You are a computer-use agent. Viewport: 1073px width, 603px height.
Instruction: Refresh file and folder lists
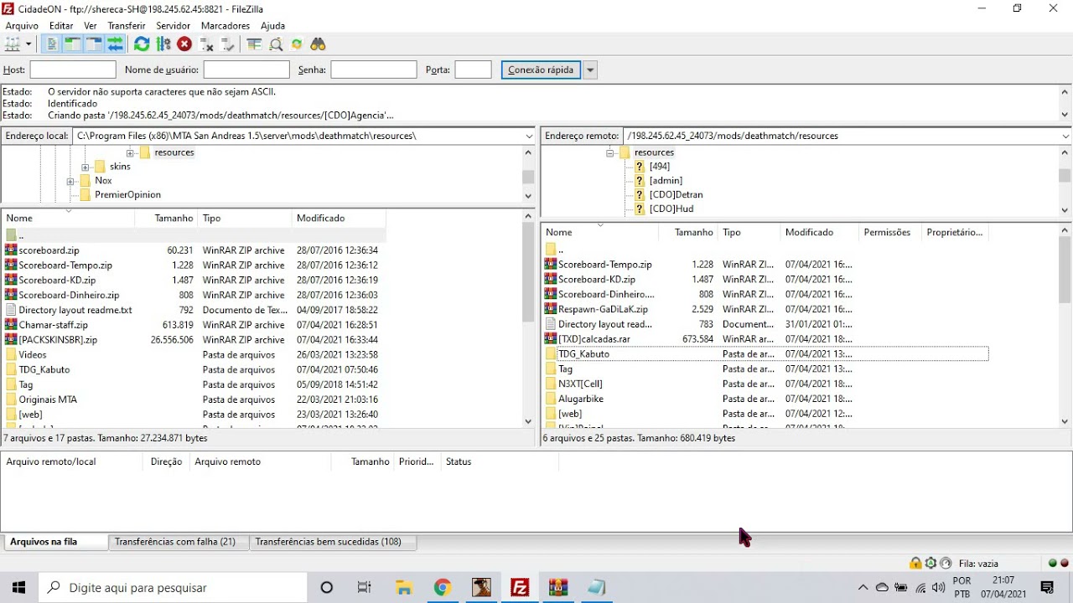click(x=142, y=44)
